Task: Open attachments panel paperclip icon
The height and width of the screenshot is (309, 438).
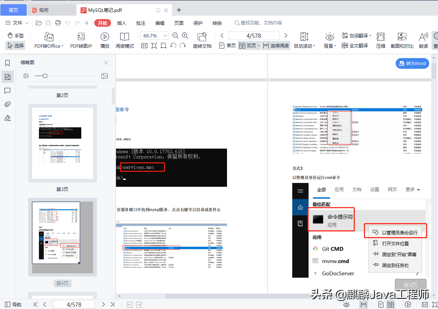Action: pos(8,104)
